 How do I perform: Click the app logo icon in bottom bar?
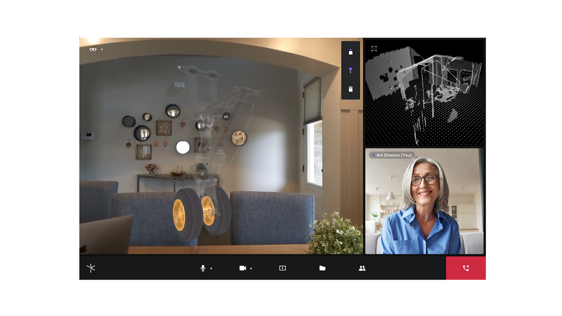pos(91,268)
